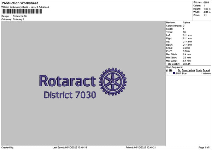Click the Machine value Tajima
The height and width of the screenshot is (150, 212).
point(186,23)
